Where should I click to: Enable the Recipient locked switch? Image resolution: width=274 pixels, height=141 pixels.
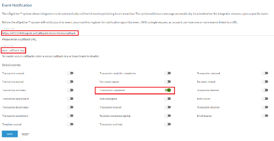pos(265,82)
